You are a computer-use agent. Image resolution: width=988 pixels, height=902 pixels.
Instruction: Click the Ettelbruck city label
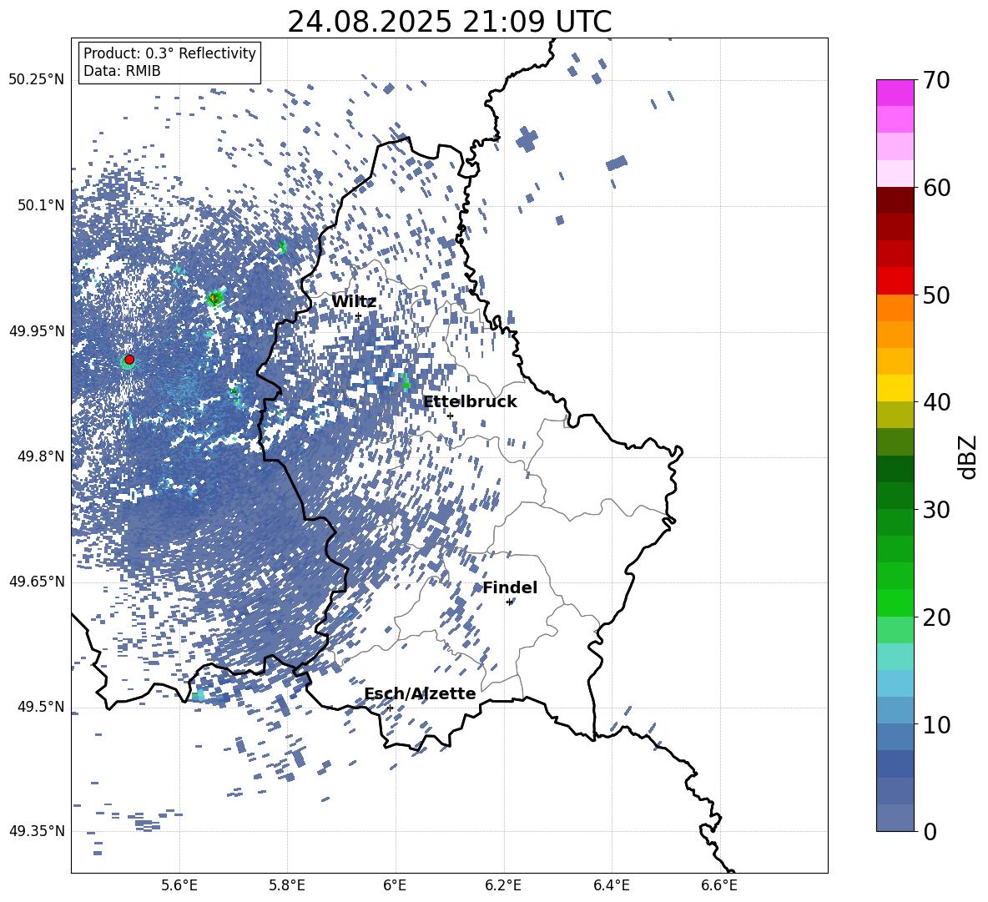point(470,402)
